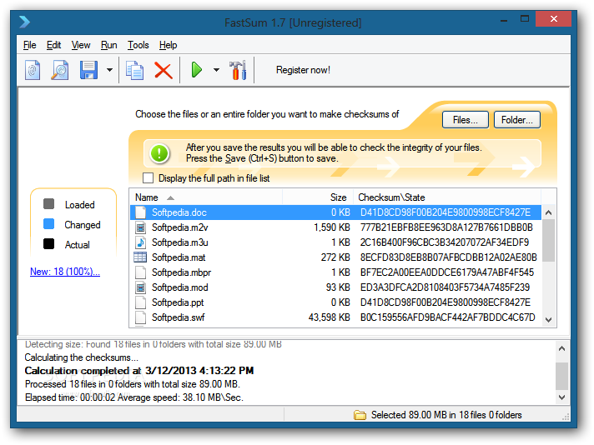Open the New: 18 (100%)... link
Viewport: 594px width, 445px height.
(65, 272)
